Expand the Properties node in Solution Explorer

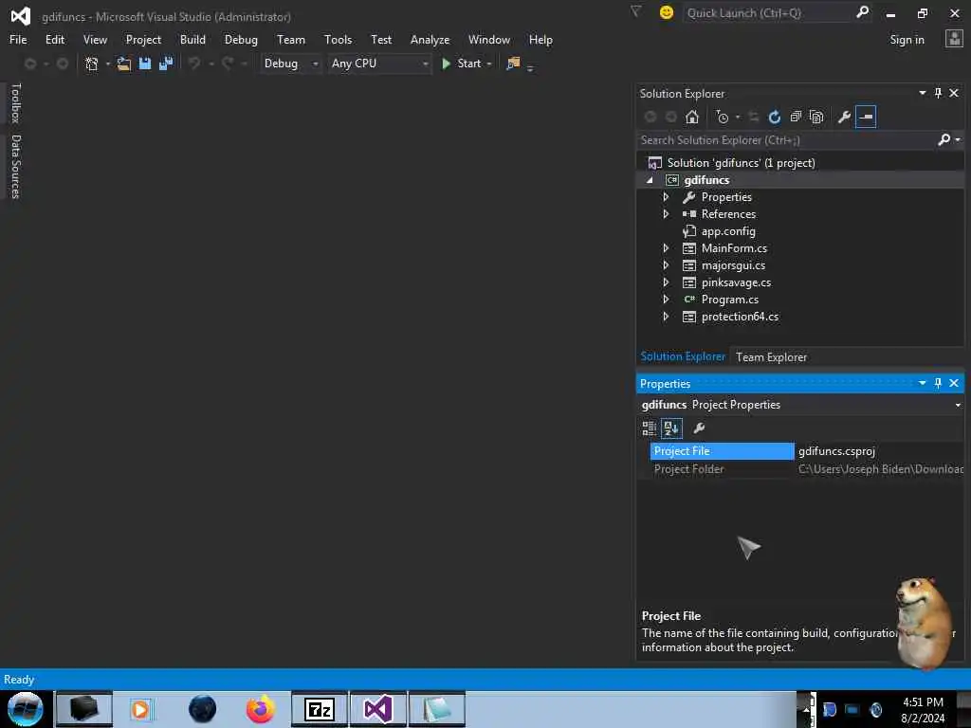point(666,197)
